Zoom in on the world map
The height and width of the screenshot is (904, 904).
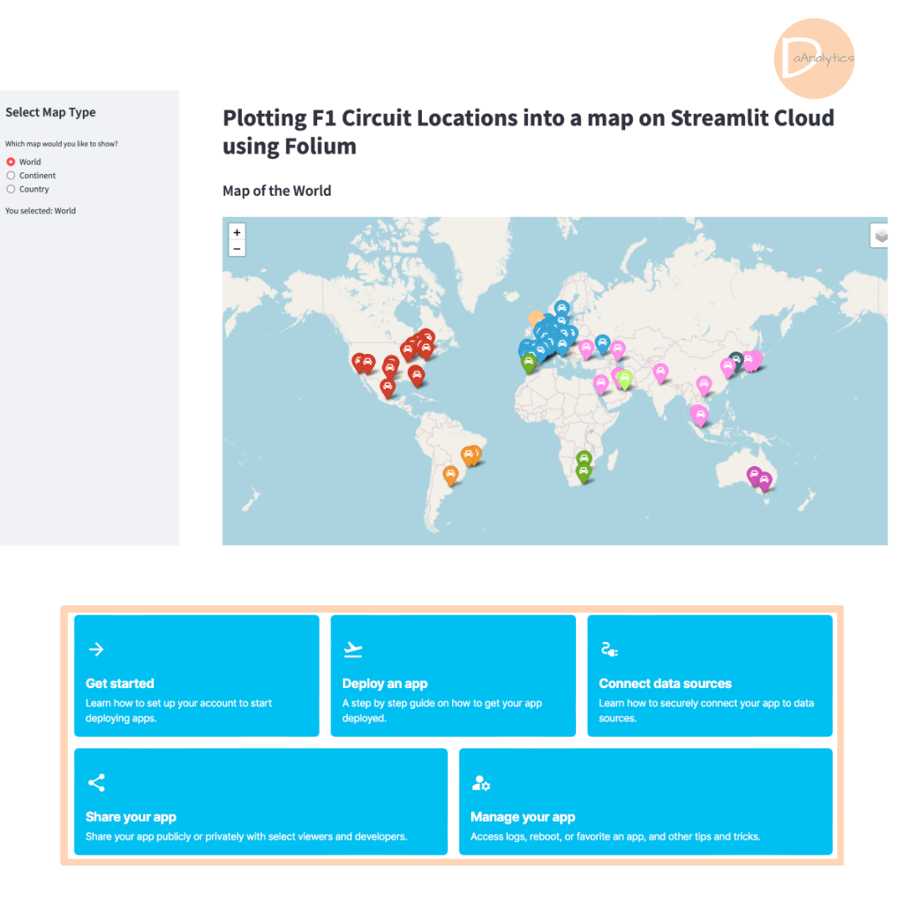pos(237,232)
